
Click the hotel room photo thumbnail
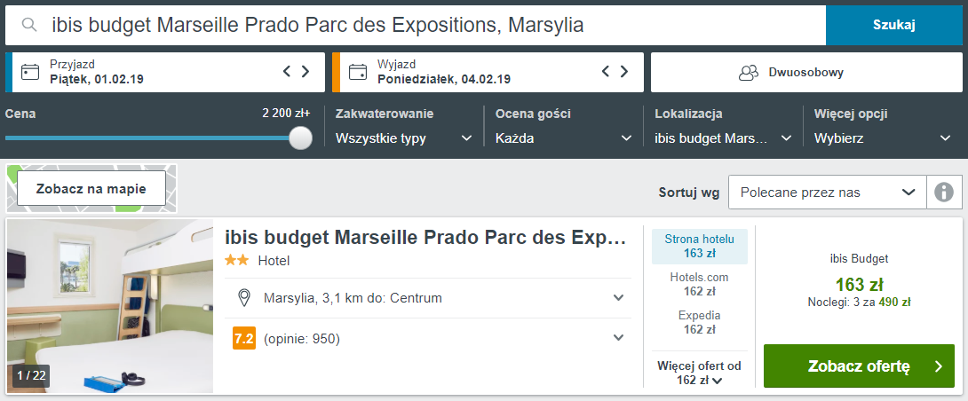[110, 306]
